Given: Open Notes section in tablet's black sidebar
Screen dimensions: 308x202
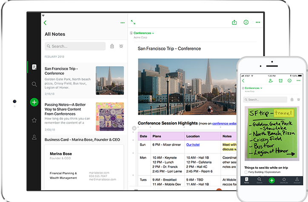Looking at the screenshot, I should [34, 67].
